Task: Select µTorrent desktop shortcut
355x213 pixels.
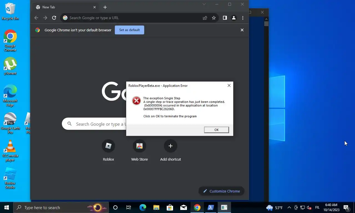Action: click(10, 66)
